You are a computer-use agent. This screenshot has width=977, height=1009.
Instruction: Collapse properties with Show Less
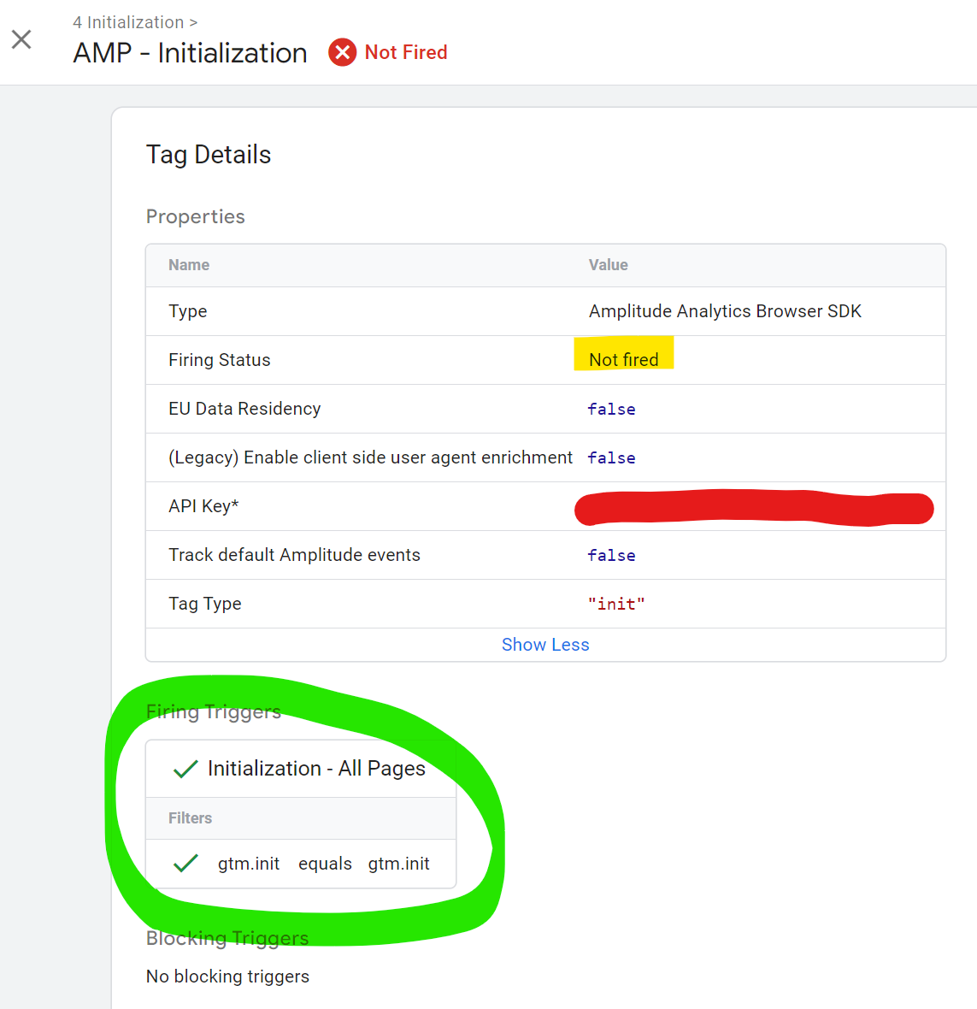pyautogui.click(x=545, y=645)
